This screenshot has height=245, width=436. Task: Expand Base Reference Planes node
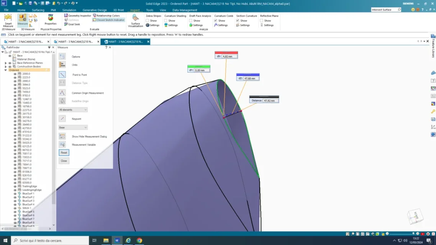(6, 63)
